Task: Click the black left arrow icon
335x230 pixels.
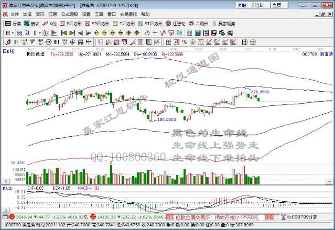Action: point(80,33)
